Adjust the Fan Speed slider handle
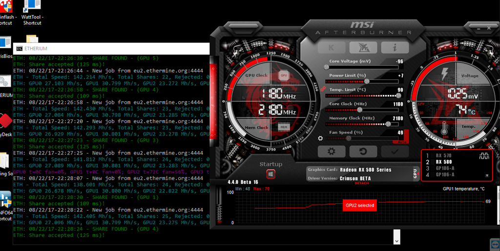Image resolution: width=500 pixels, height=251 pixels. 349,138
